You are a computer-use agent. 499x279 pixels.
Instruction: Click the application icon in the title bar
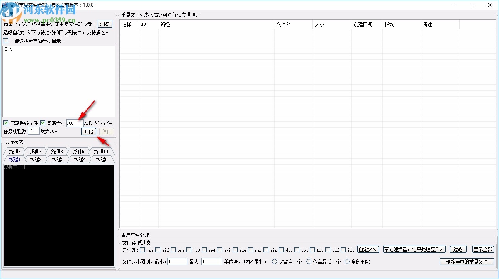coord(5,4)
